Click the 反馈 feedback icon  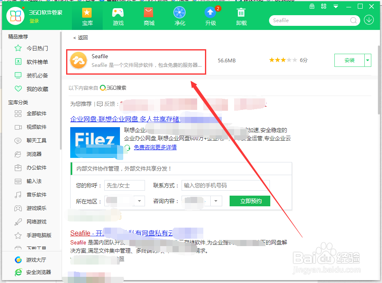[100, 104]
